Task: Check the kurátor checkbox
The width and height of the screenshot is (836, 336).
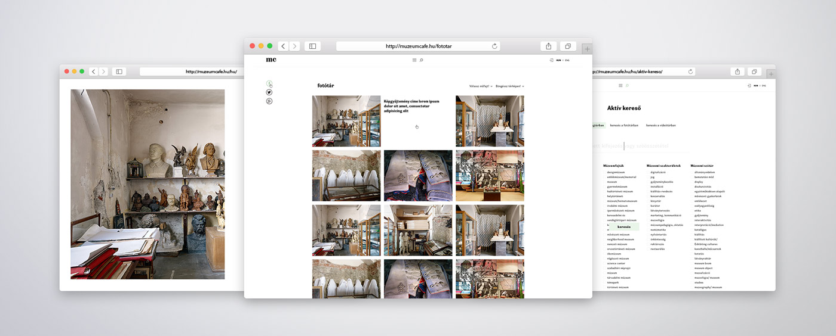Action: click(x=648, y=206)
